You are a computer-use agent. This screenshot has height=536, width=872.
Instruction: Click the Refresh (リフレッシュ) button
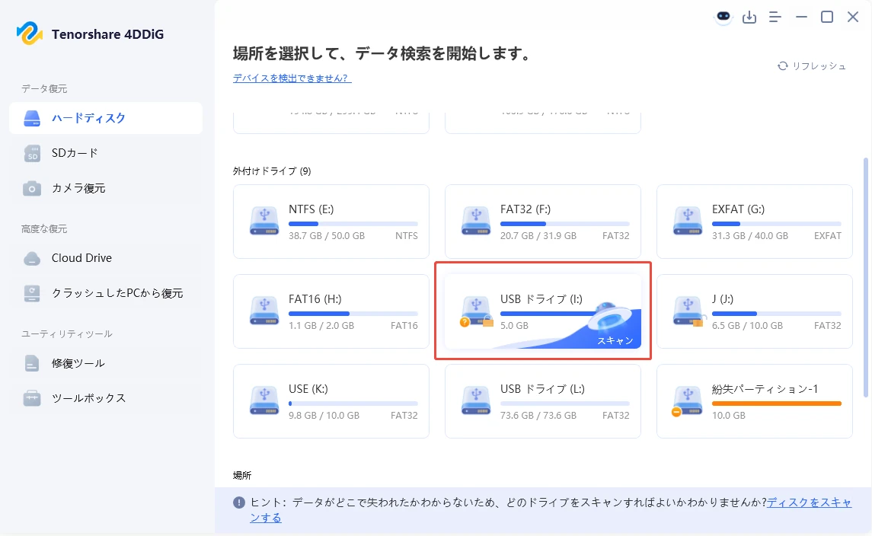[x=812, y=66]
